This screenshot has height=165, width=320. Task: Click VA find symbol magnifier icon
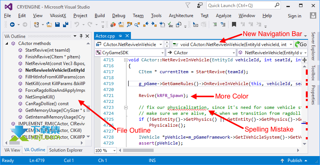point(138,25)
